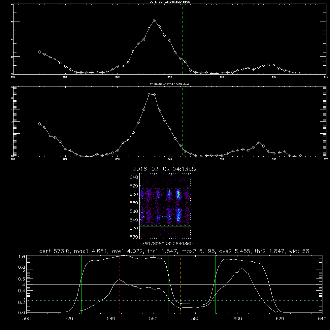Click the 600 label on heatmap y-axis
This screenshot has height=330, width=330.
coord(134,194)
